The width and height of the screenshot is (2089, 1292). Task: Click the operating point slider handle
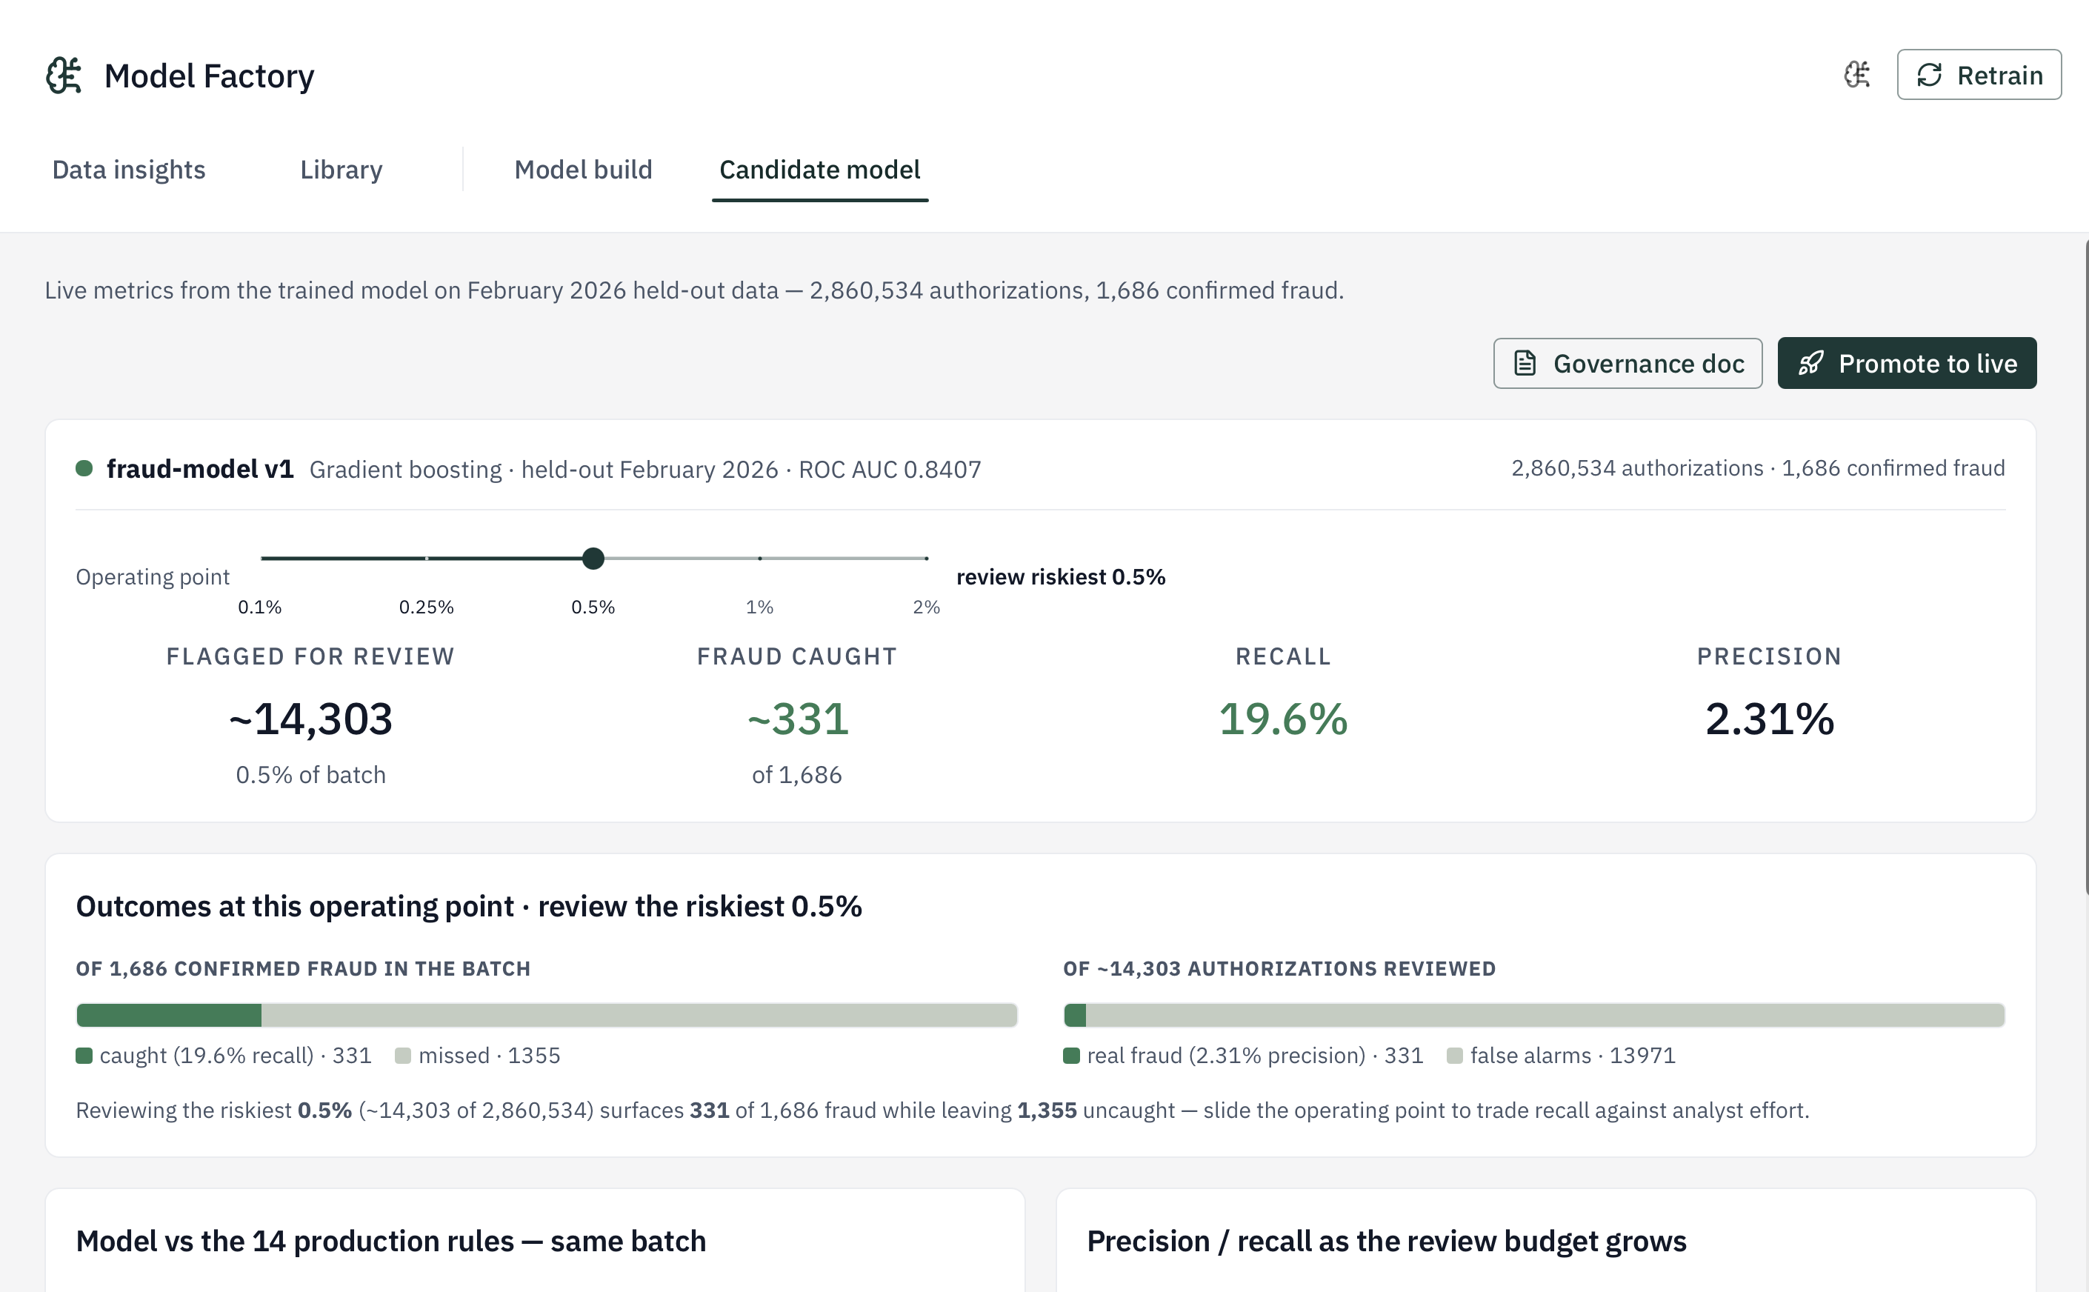593,558
